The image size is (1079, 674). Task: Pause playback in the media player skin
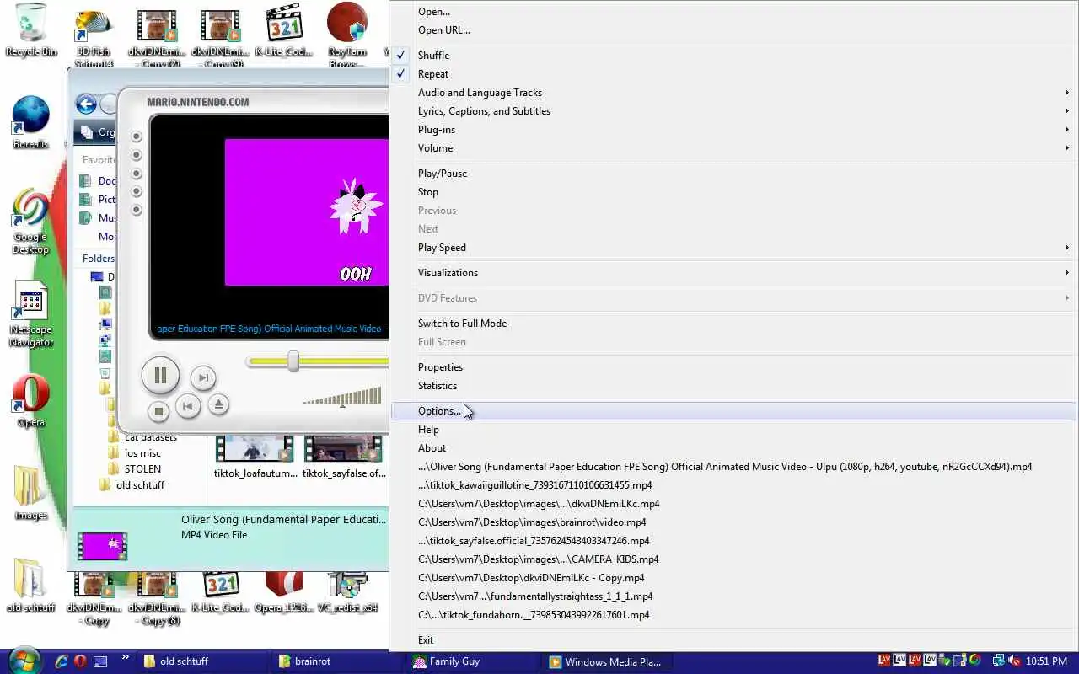click(x=160, y=376)
